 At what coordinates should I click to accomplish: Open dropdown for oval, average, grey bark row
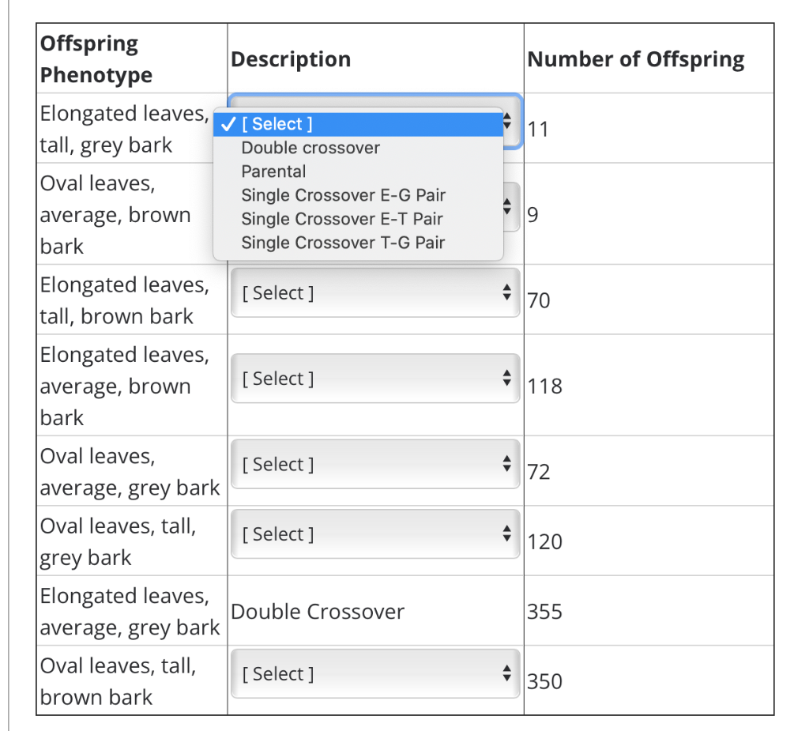coord(375,464)
